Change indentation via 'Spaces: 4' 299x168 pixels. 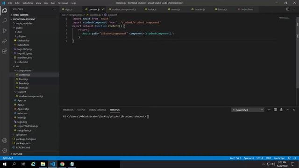coord(249,158)
